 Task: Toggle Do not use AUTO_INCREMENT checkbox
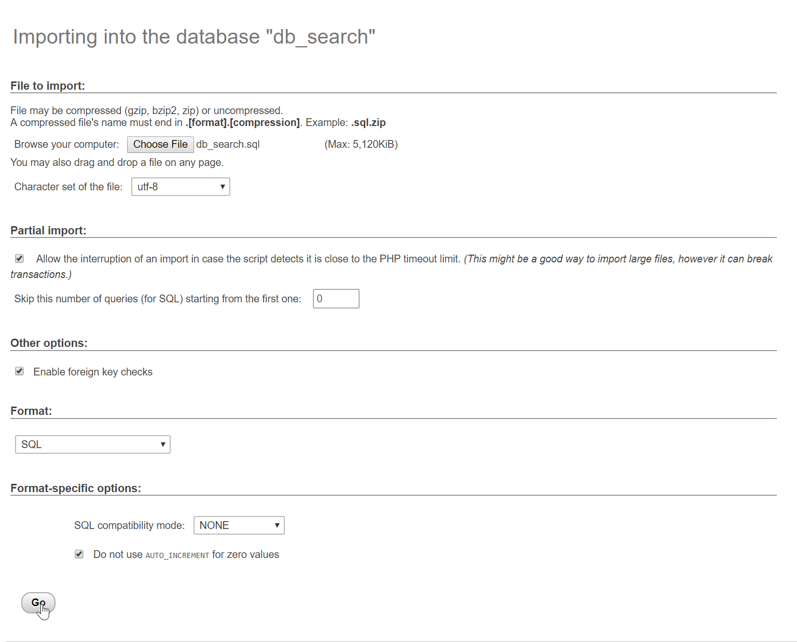79,554
